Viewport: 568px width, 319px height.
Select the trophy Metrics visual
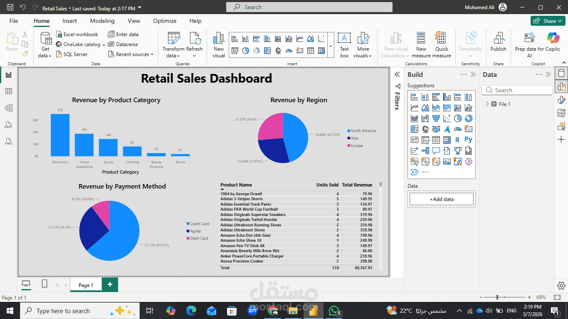pyautogui.click(x=458, y=151)
